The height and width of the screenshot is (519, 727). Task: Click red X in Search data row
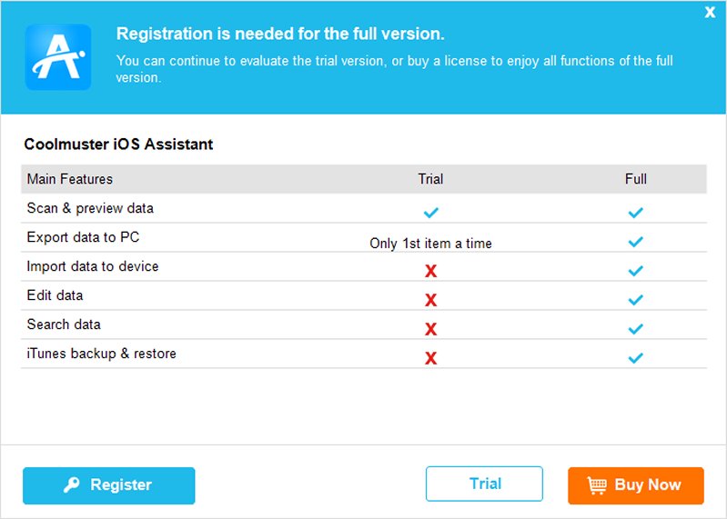(431, 329)
